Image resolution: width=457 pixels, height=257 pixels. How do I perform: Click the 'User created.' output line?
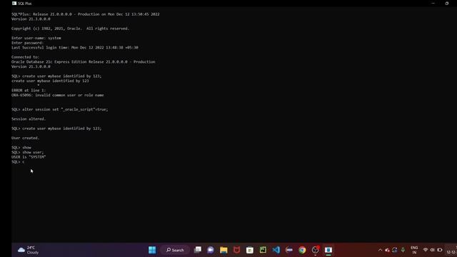click(x=26, y=138)
